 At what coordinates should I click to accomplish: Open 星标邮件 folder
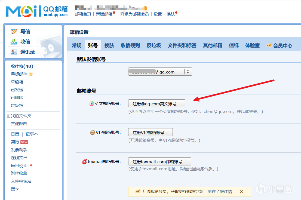click(x=19, y=74)
